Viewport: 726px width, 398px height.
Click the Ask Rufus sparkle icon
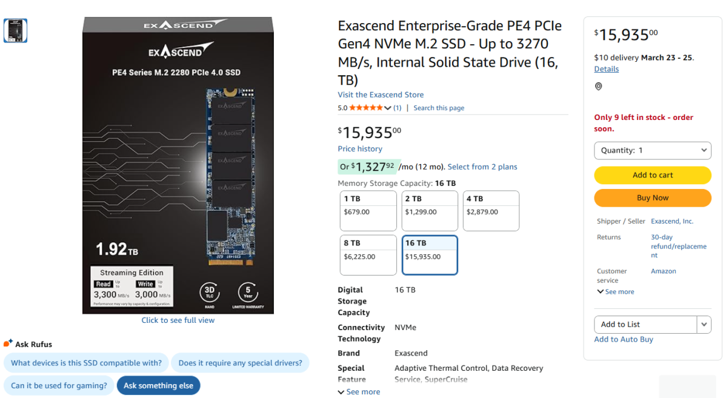point(8,343)
